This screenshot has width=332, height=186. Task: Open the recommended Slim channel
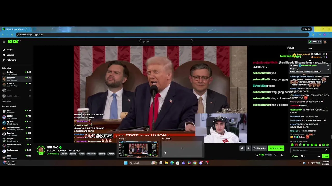tap(16, 157)
